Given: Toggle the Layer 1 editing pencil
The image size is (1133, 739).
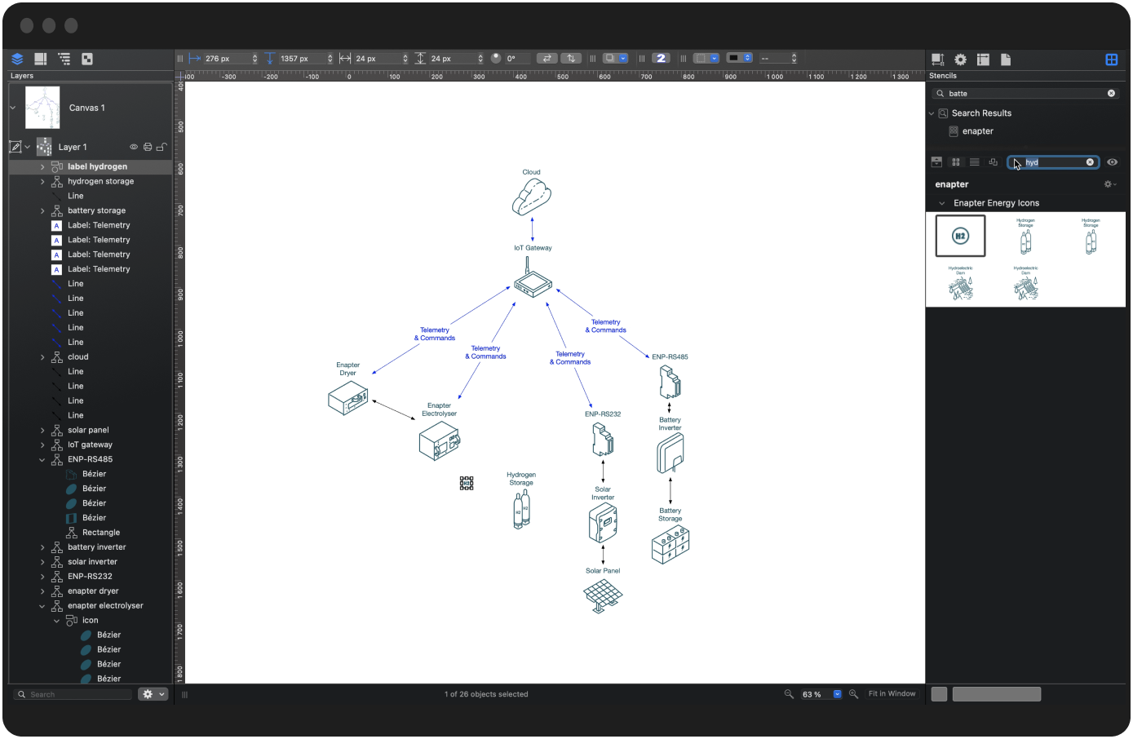Looking at the screenshot, I should (x=15, y=148).
